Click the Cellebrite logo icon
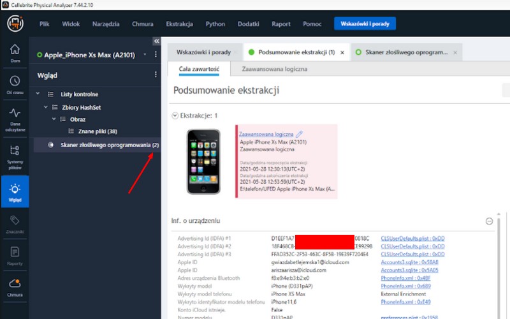 15,24
